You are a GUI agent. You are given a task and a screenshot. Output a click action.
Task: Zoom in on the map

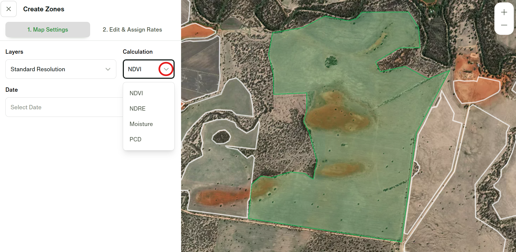[x=504, y=12]
